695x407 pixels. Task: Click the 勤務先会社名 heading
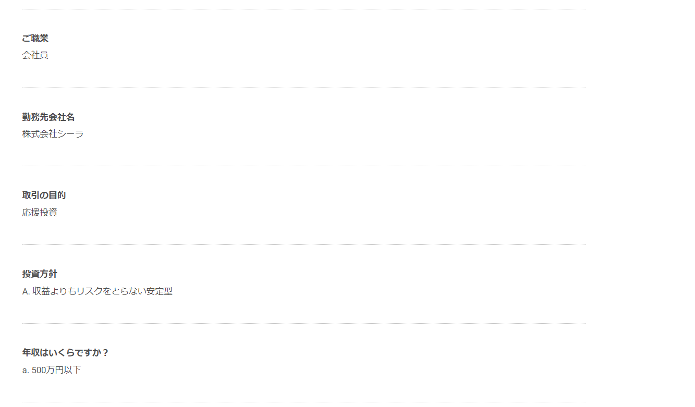48,117
